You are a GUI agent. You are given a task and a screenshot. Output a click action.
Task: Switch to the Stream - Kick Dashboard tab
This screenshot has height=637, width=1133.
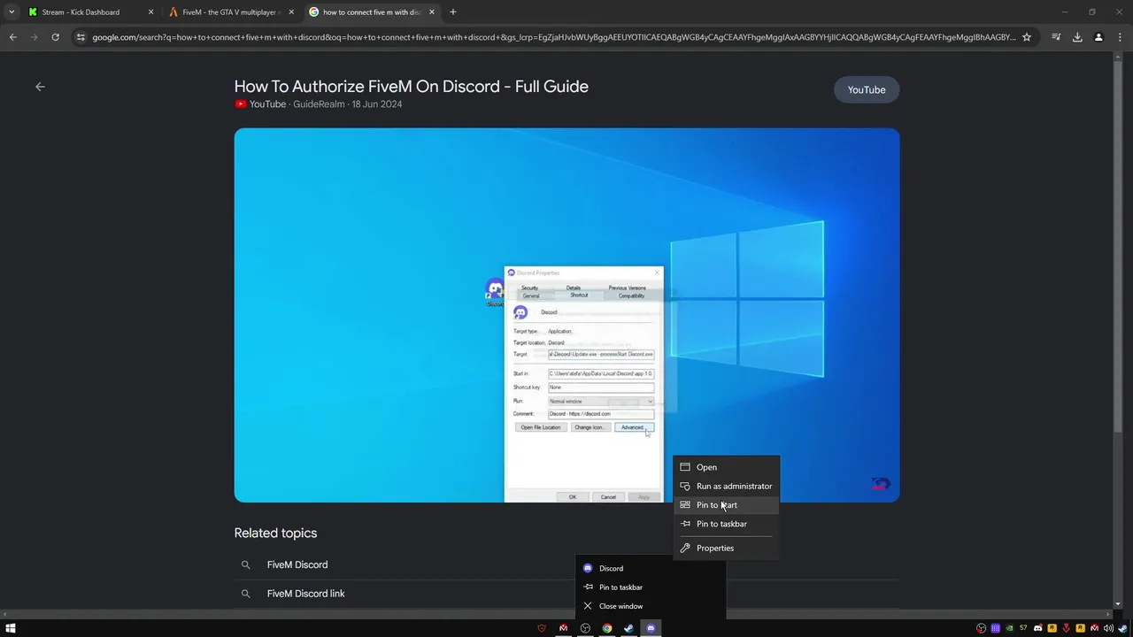[x=89, y=12]
